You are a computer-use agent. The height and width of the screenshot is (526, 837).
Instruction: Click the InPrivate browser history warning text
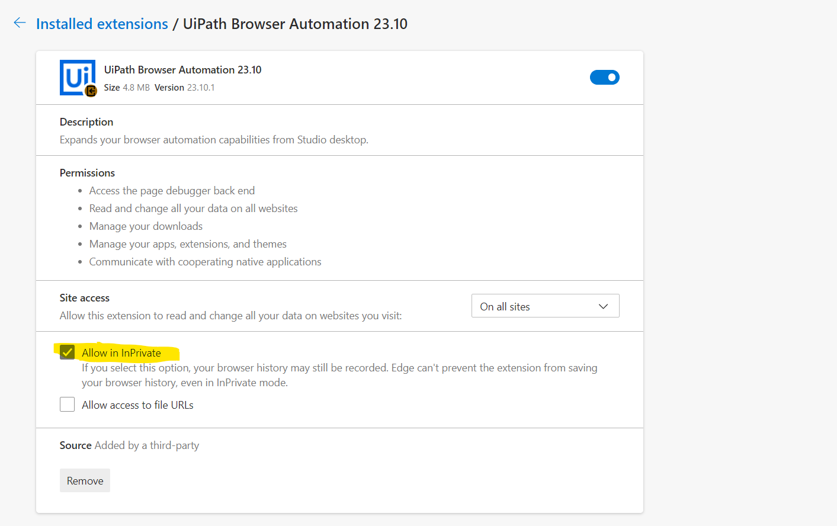point(339,375)
